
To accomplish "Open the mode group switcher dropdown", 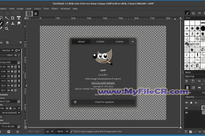I will [18, 50].
